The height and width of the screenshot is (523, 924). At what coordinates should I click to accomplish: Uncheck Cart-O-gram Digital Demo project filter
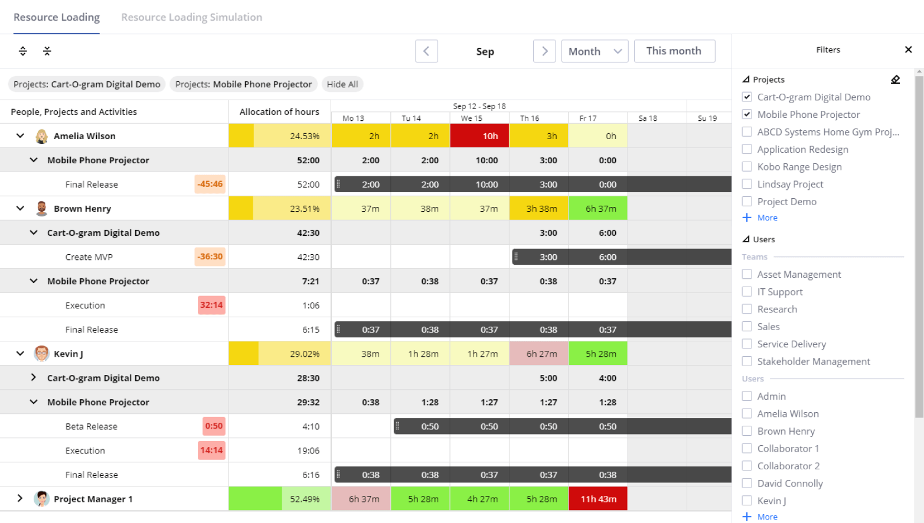747,97
